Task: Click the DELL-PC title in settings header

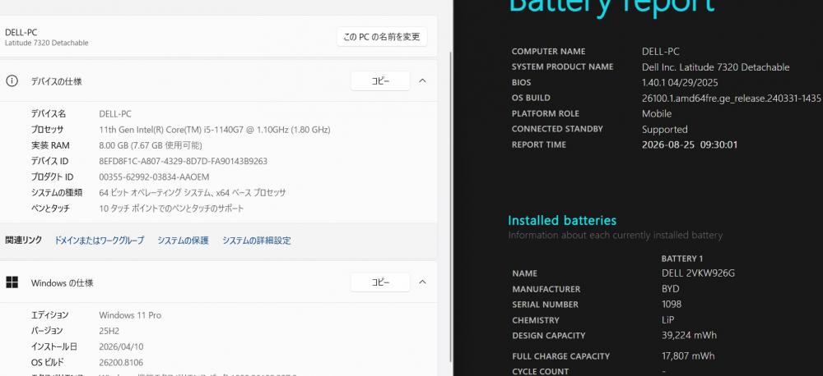Action: (21, 33)
